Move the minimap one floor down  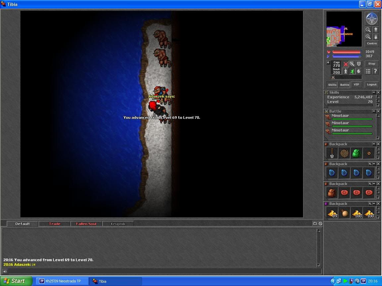click(x=376, y=37)
